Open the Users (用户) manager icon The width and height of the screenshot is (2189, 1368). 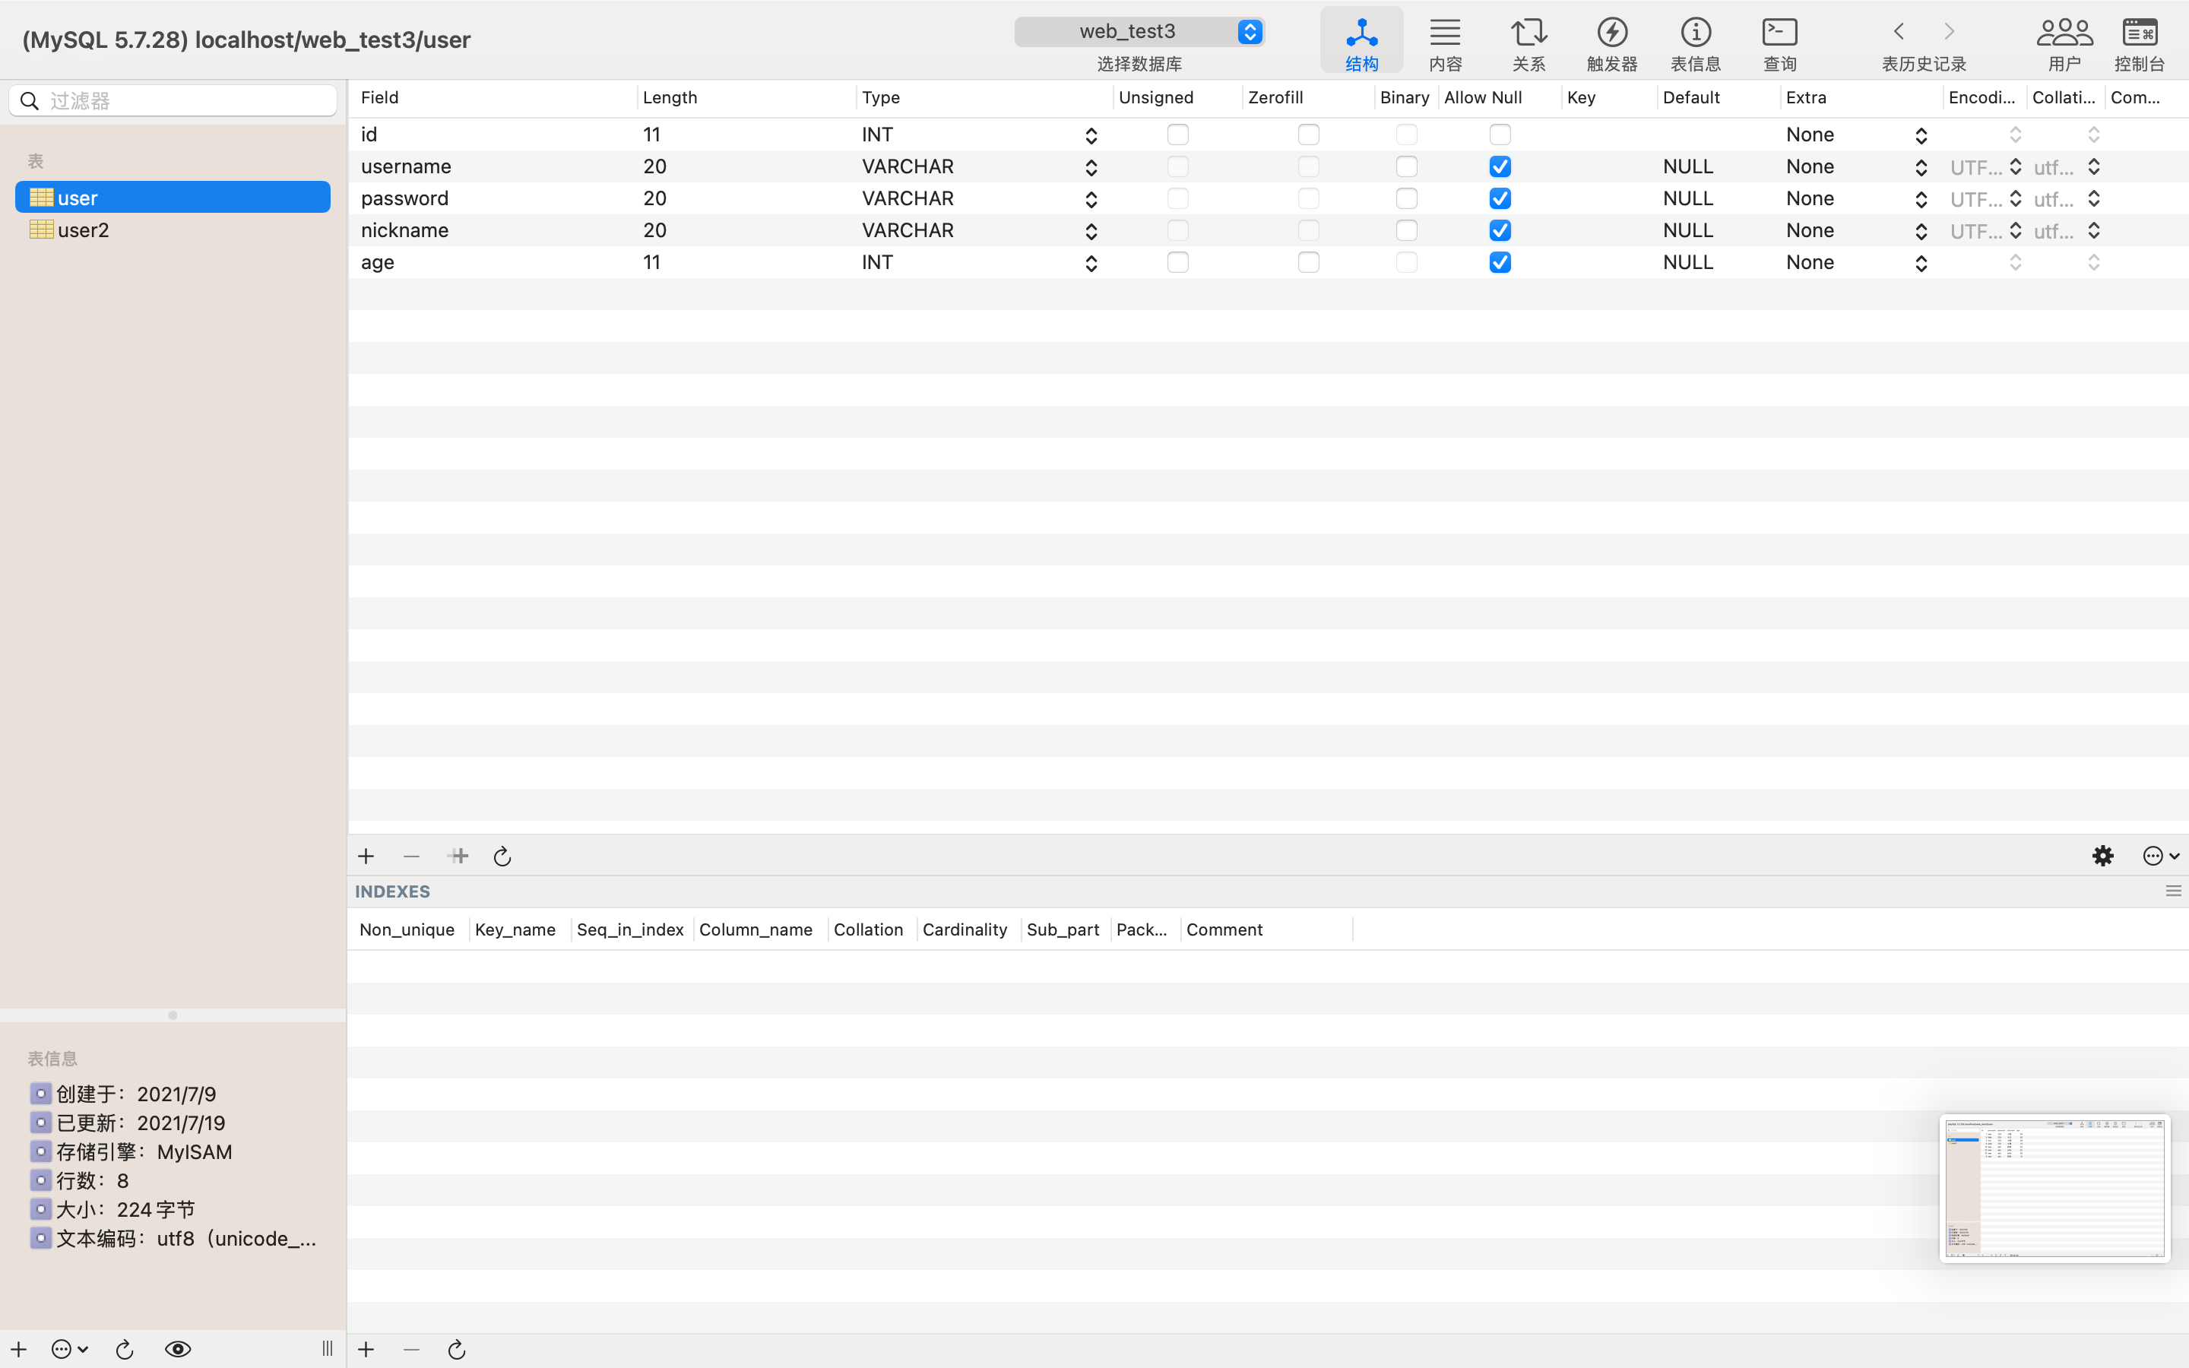coord(2064,43)
